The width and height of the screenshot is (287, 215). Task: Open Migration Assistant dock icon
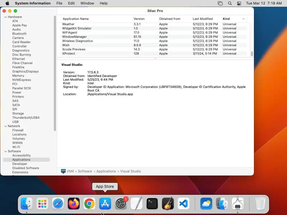[x=222, y=204]
